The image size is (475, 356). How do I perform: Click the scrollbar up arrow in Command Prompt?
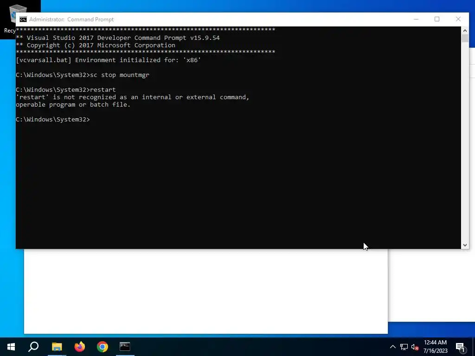click(x=465, y=30)
